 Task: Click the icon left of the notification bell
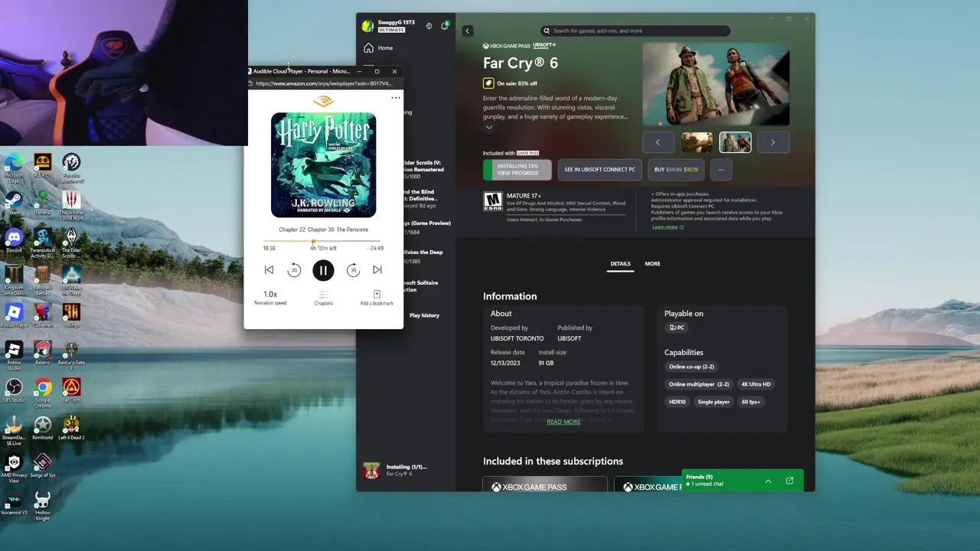click(429, 26)
